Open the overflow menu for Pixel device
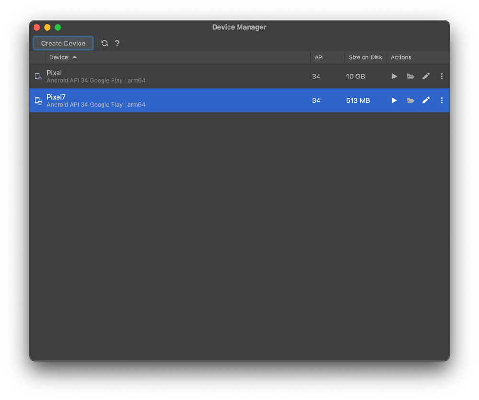Screen dimensions: 479x400 pyautogui.click(x=441, y=76)
